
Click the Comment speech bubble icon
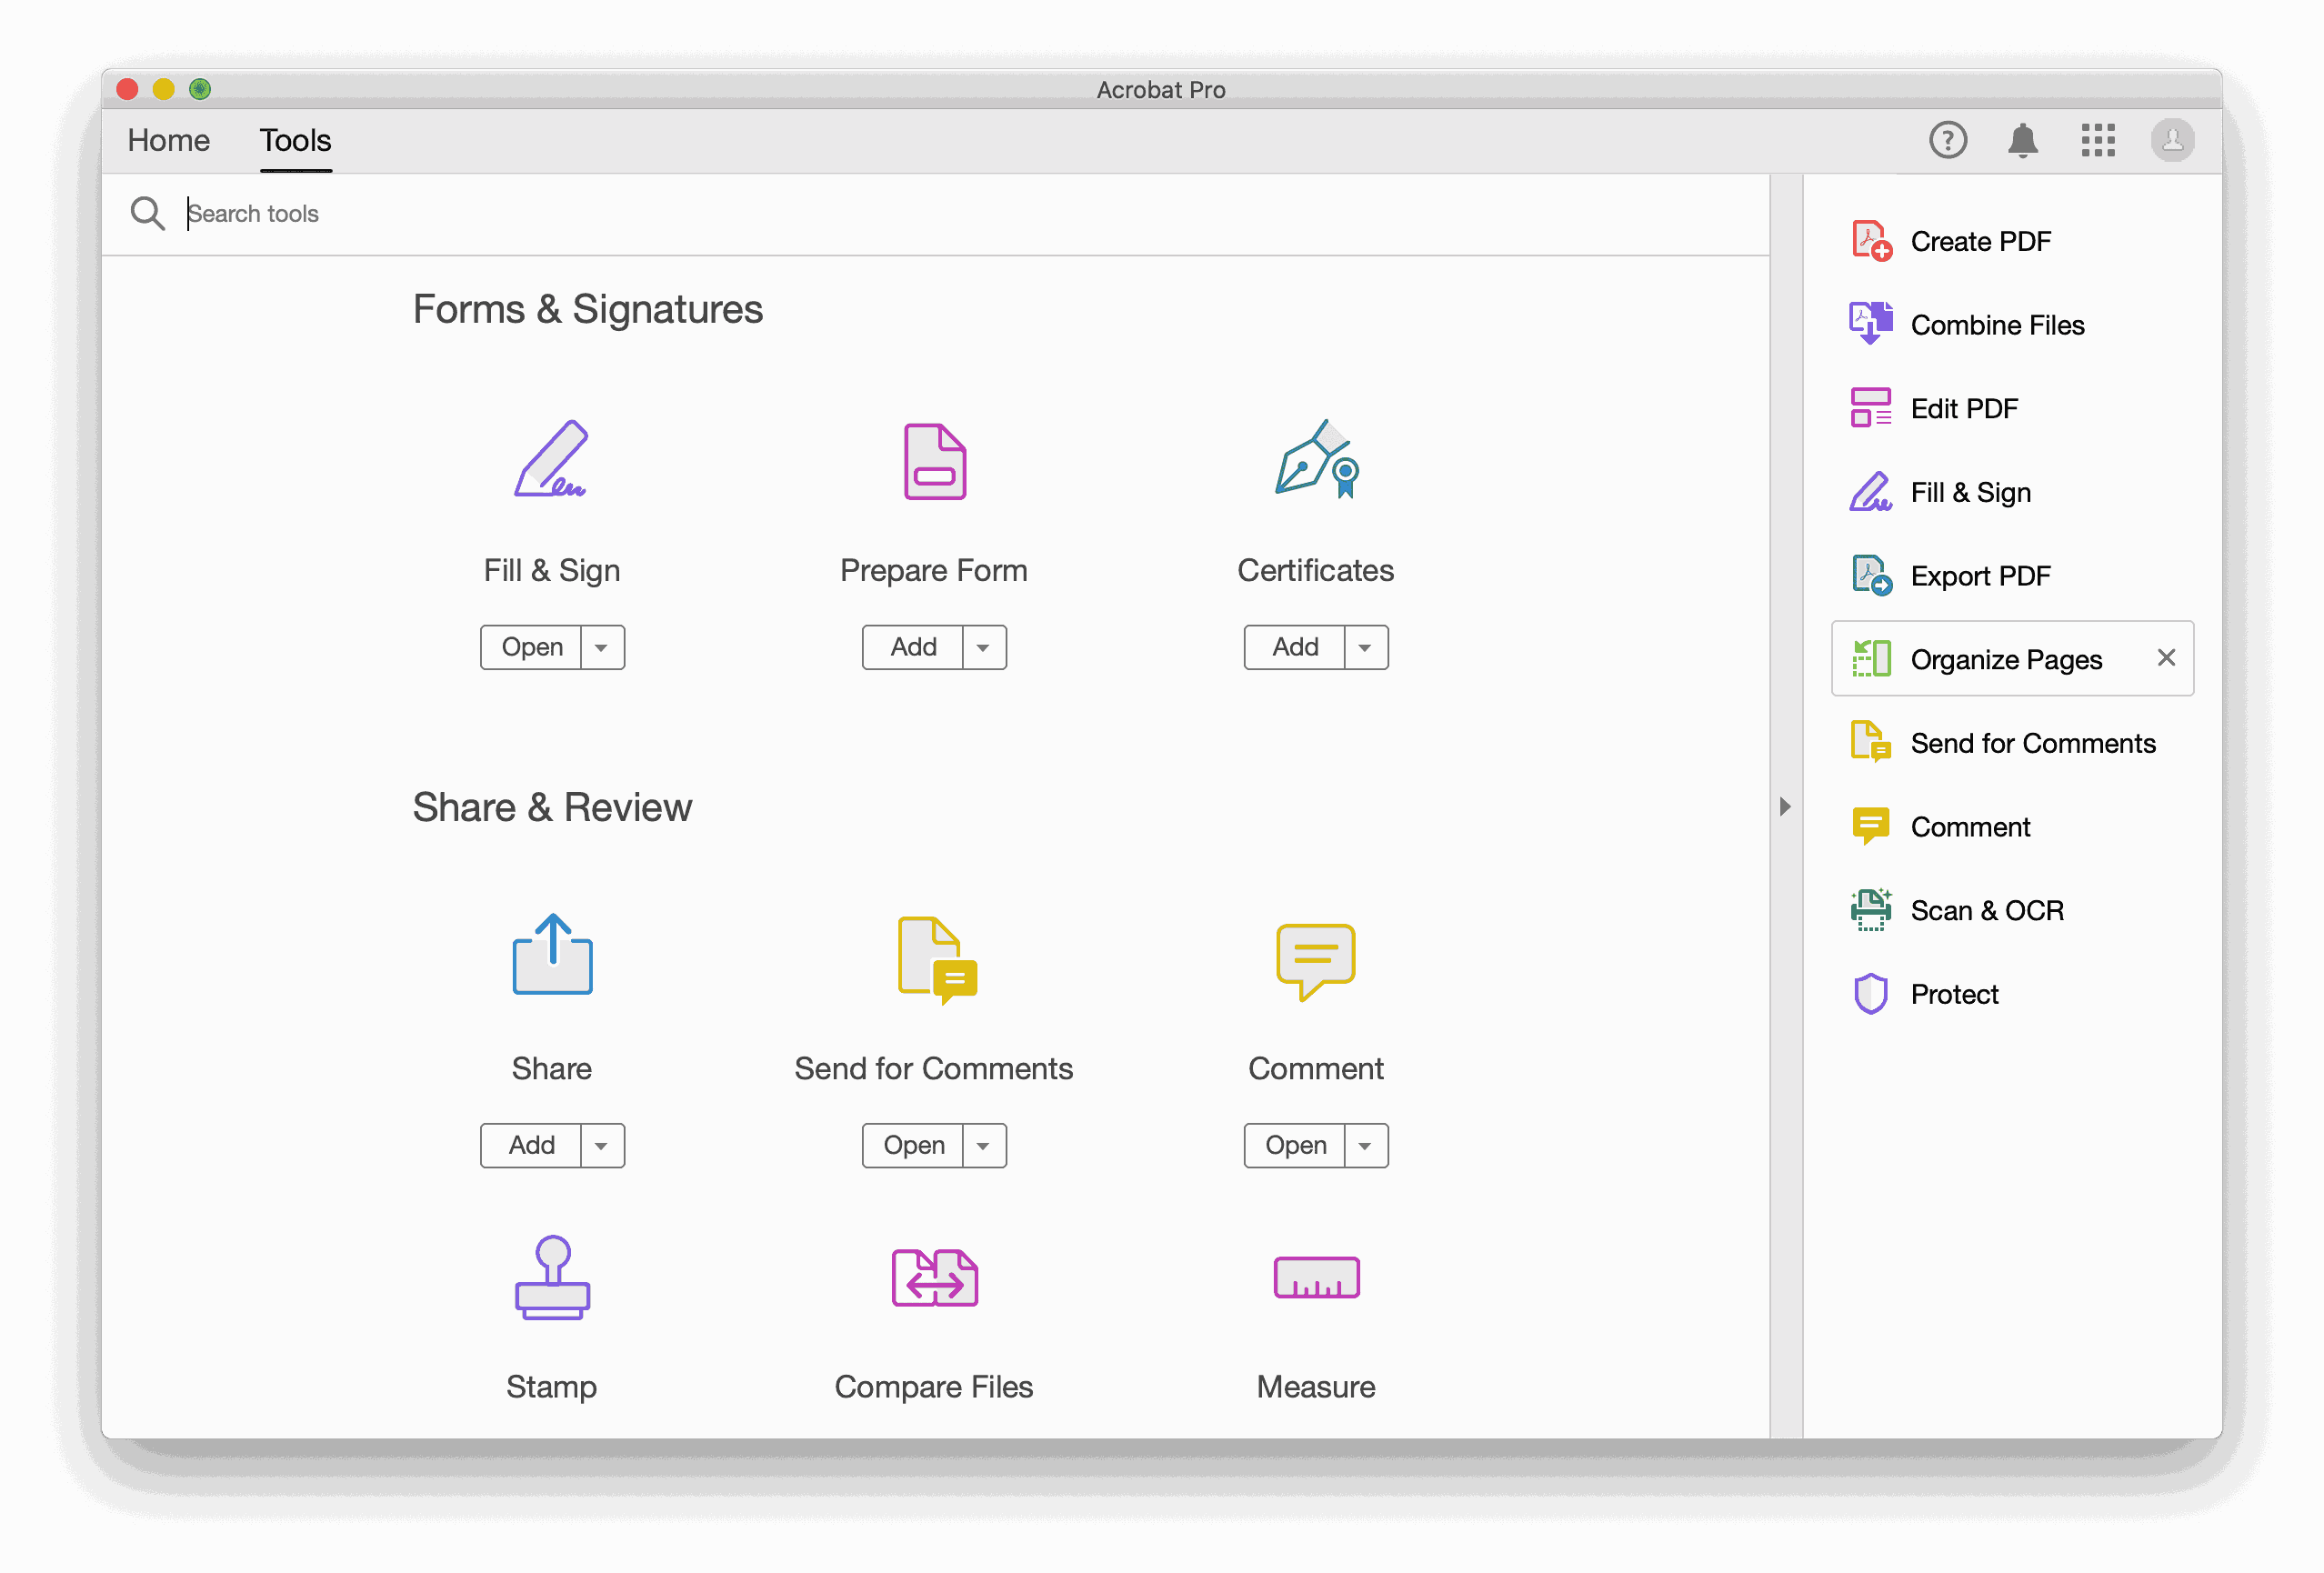pyautogui.click(x=1314, y=958)
